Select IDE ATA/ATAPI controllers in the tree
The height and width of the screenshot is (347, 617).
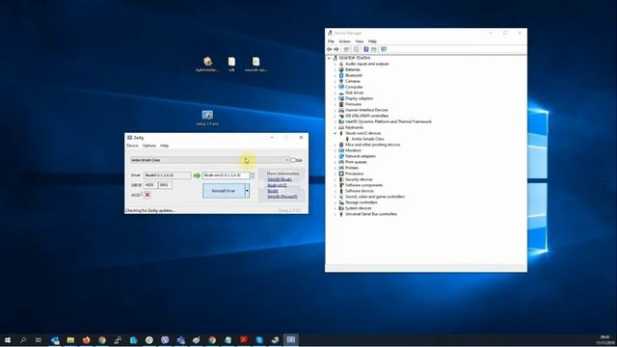[x=366, y=116]
